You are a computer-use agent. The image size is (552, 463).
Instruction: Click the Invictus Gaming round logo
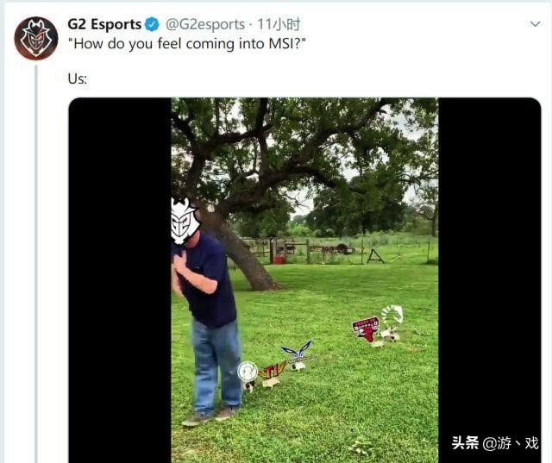click(x=248, y=372)
